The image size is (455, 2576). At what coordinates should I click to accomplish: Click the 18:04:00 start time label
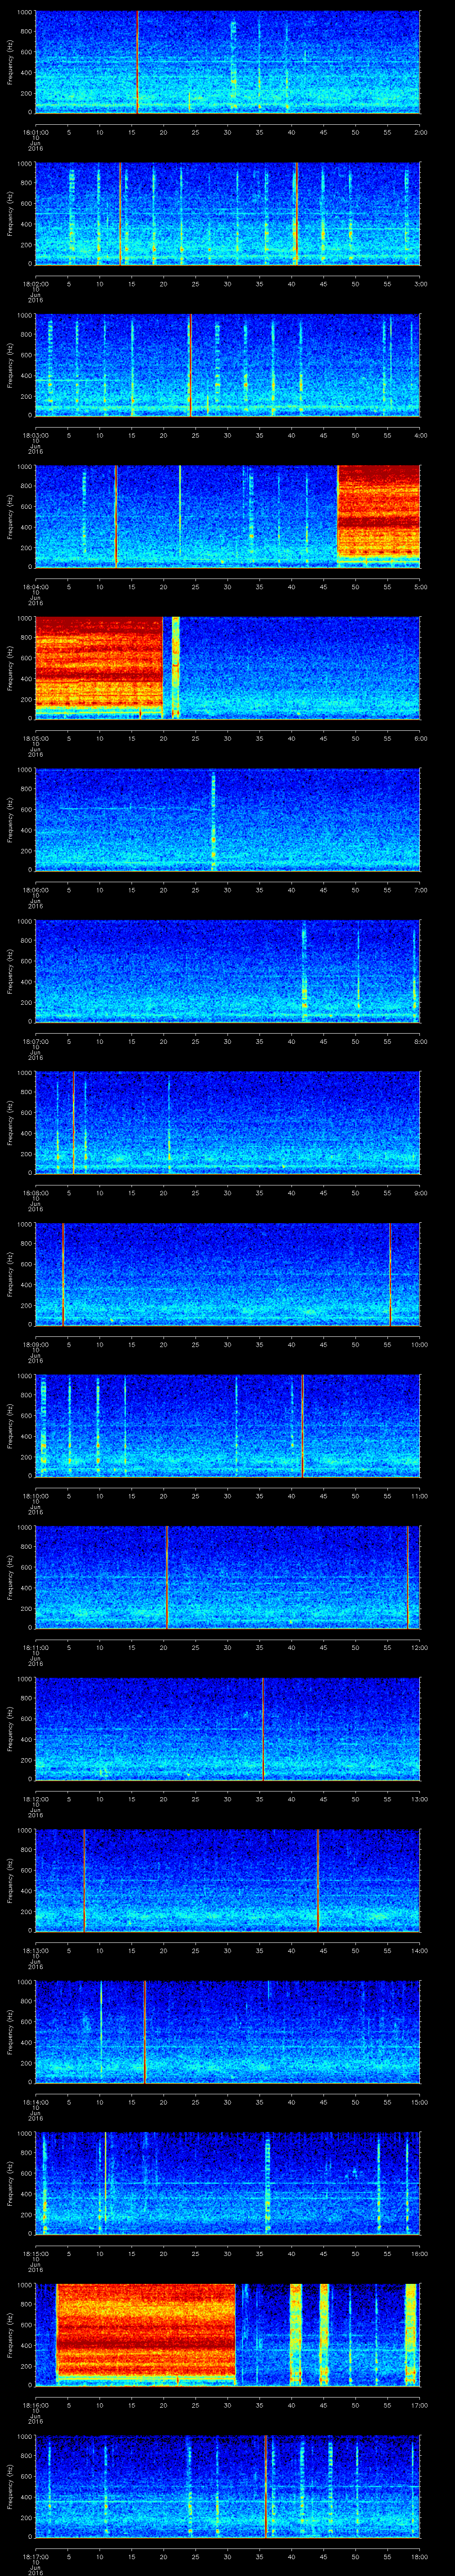pyautogui.click(x=35, y=587)
